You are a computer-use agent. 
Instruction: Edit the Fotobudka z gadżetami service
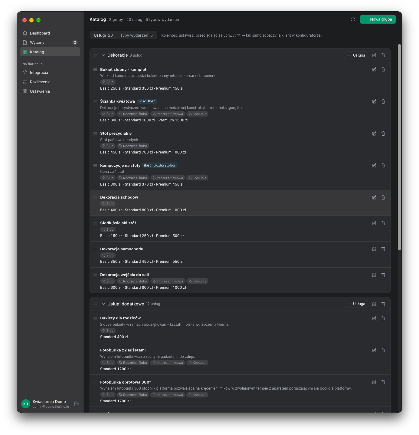(x=374, y=350)
